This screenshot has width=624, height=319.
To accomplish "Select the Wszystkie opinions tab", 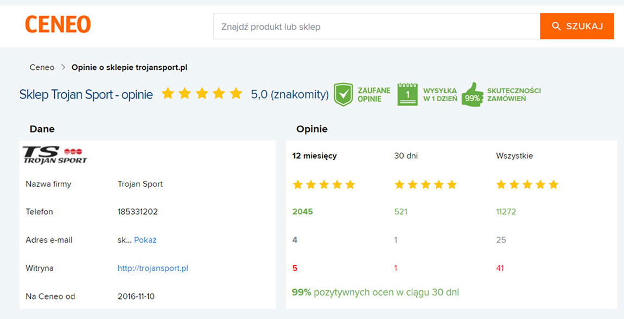I will [514, 156].
